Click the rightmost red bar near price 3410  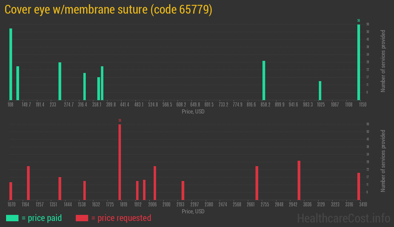[359, 186]
